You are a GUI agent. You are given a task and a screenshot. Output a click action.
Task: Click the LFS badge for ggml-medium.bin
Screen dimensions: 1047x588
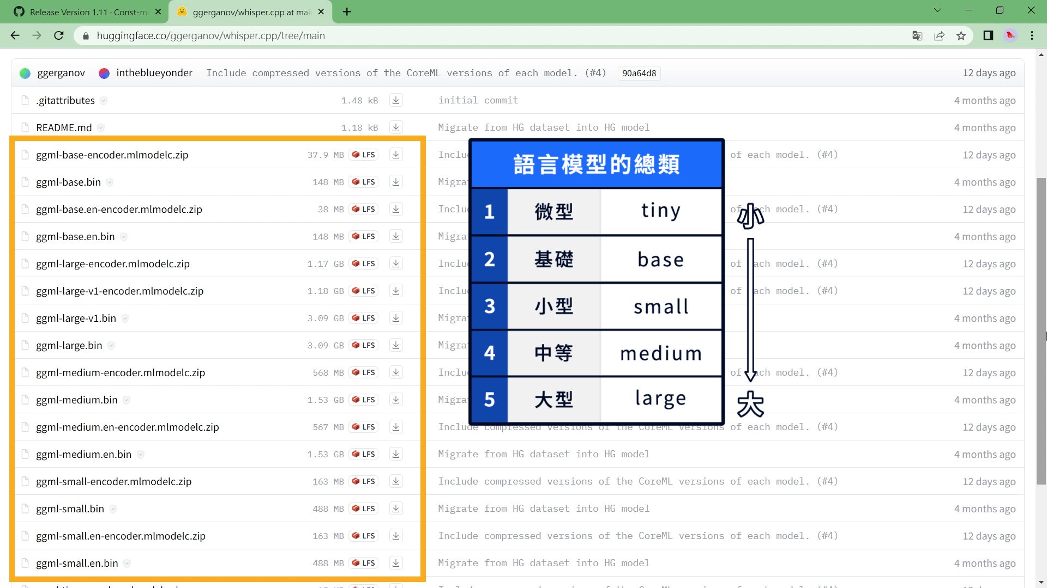click(364, 400)
